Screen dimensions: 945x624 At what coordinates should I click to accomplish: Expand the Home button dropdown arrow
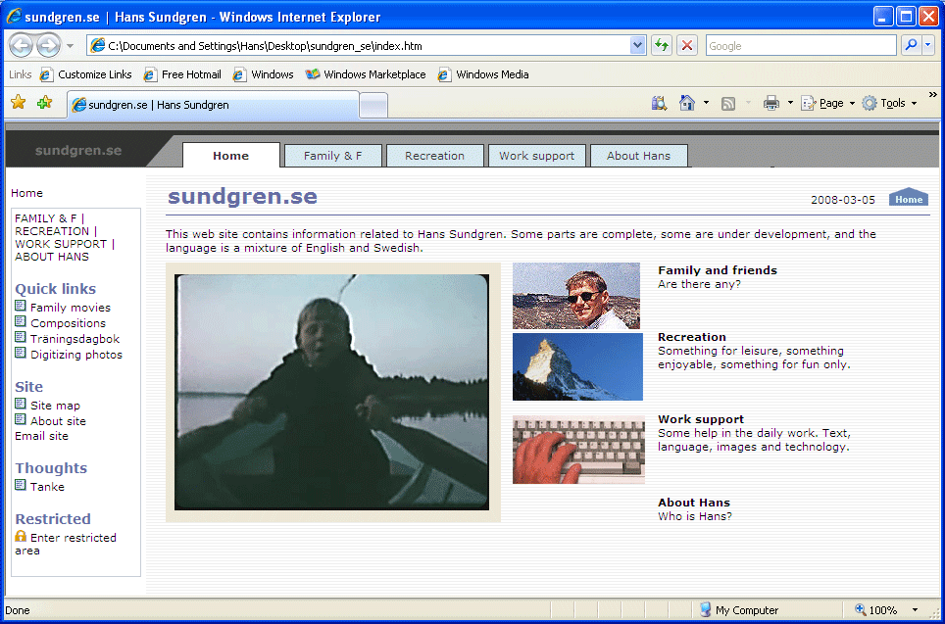[x=706, y=103]
